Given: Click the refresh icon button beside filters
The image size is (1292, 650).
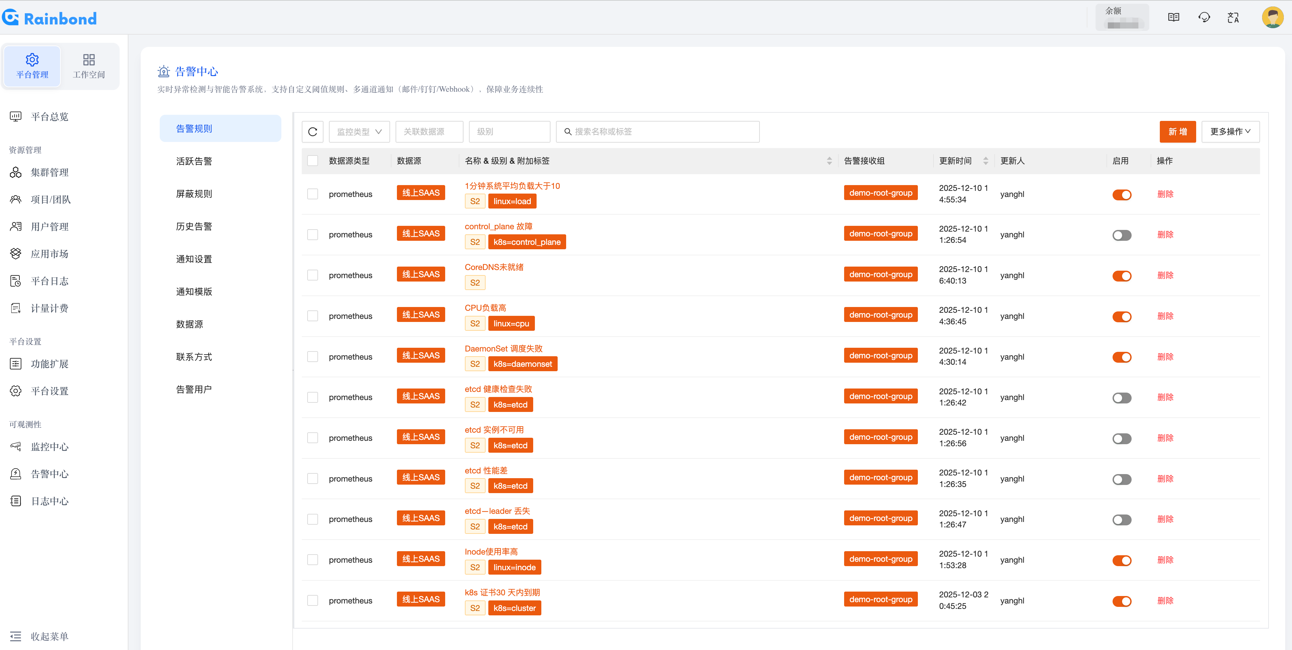Looking at the screenshot, I should click(313, 131).
